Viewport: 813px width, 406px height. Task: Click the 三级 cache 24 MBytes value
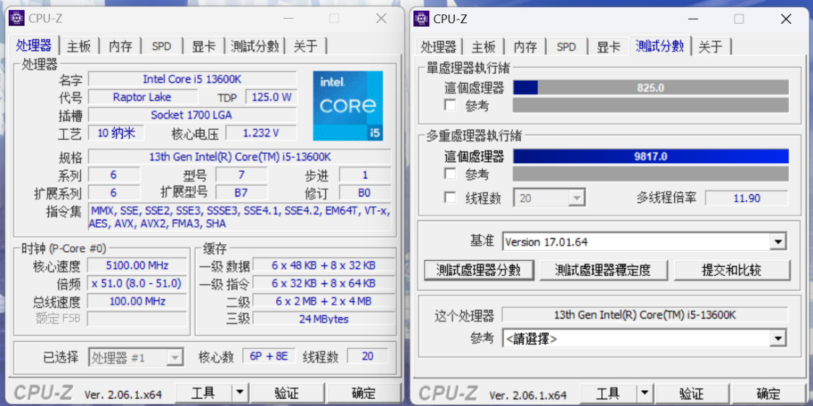[x=324, y=319]
